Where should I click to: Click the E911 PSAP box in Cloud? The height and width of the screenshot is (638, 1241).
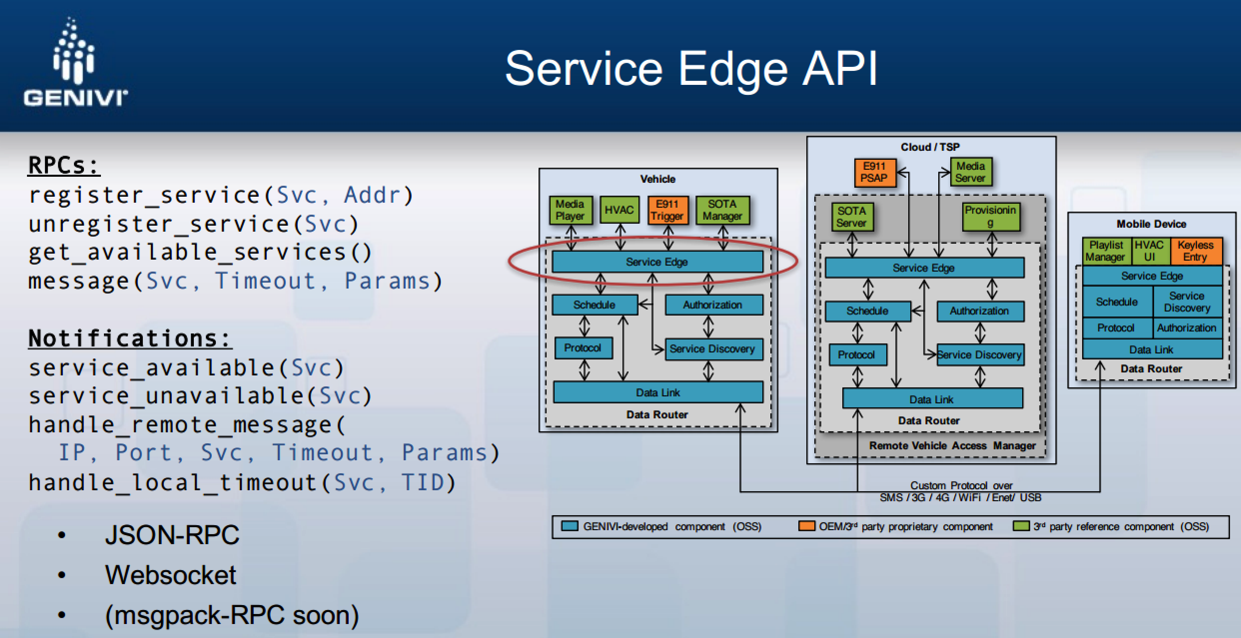point(874,172)
